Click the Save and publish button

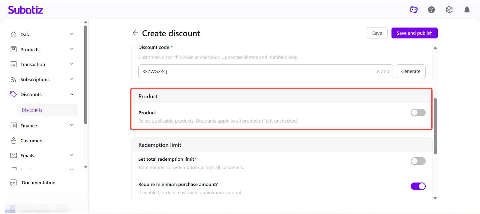414,33
